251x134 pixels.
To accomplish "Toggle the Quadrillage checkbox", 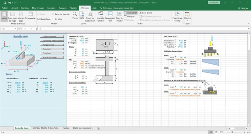I will pyautogui.click(x=39, y=19).
